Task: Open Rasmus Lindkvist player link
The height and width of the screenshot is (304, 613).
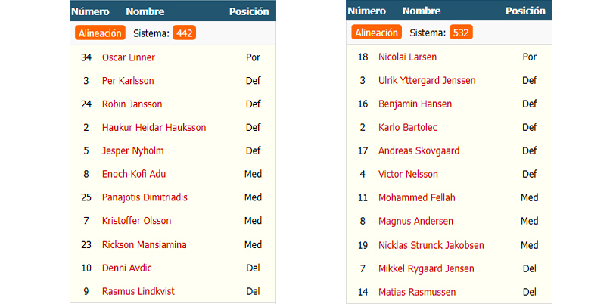Action: pos(138,291)
